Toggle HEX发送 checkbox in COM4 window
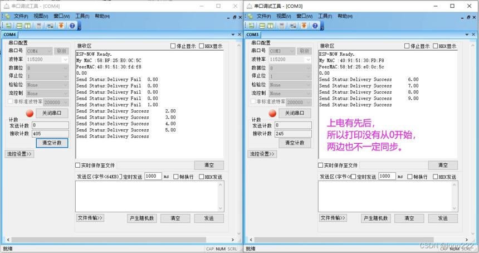This screenshot has height=253, width=479. 201,177
